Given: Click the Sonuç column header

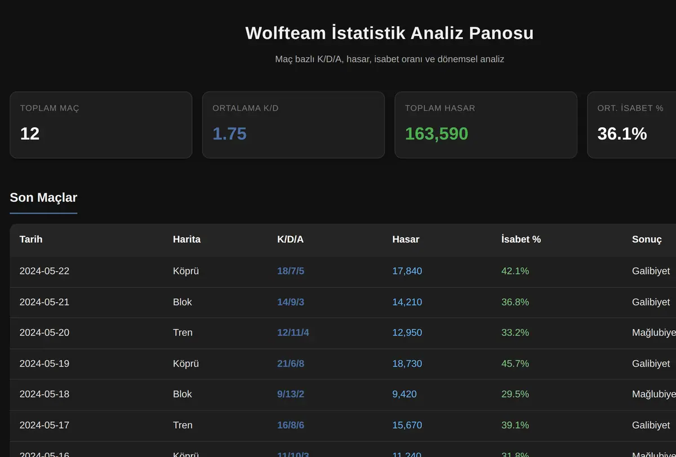Looking at the screenshot, I should [647, 239].
